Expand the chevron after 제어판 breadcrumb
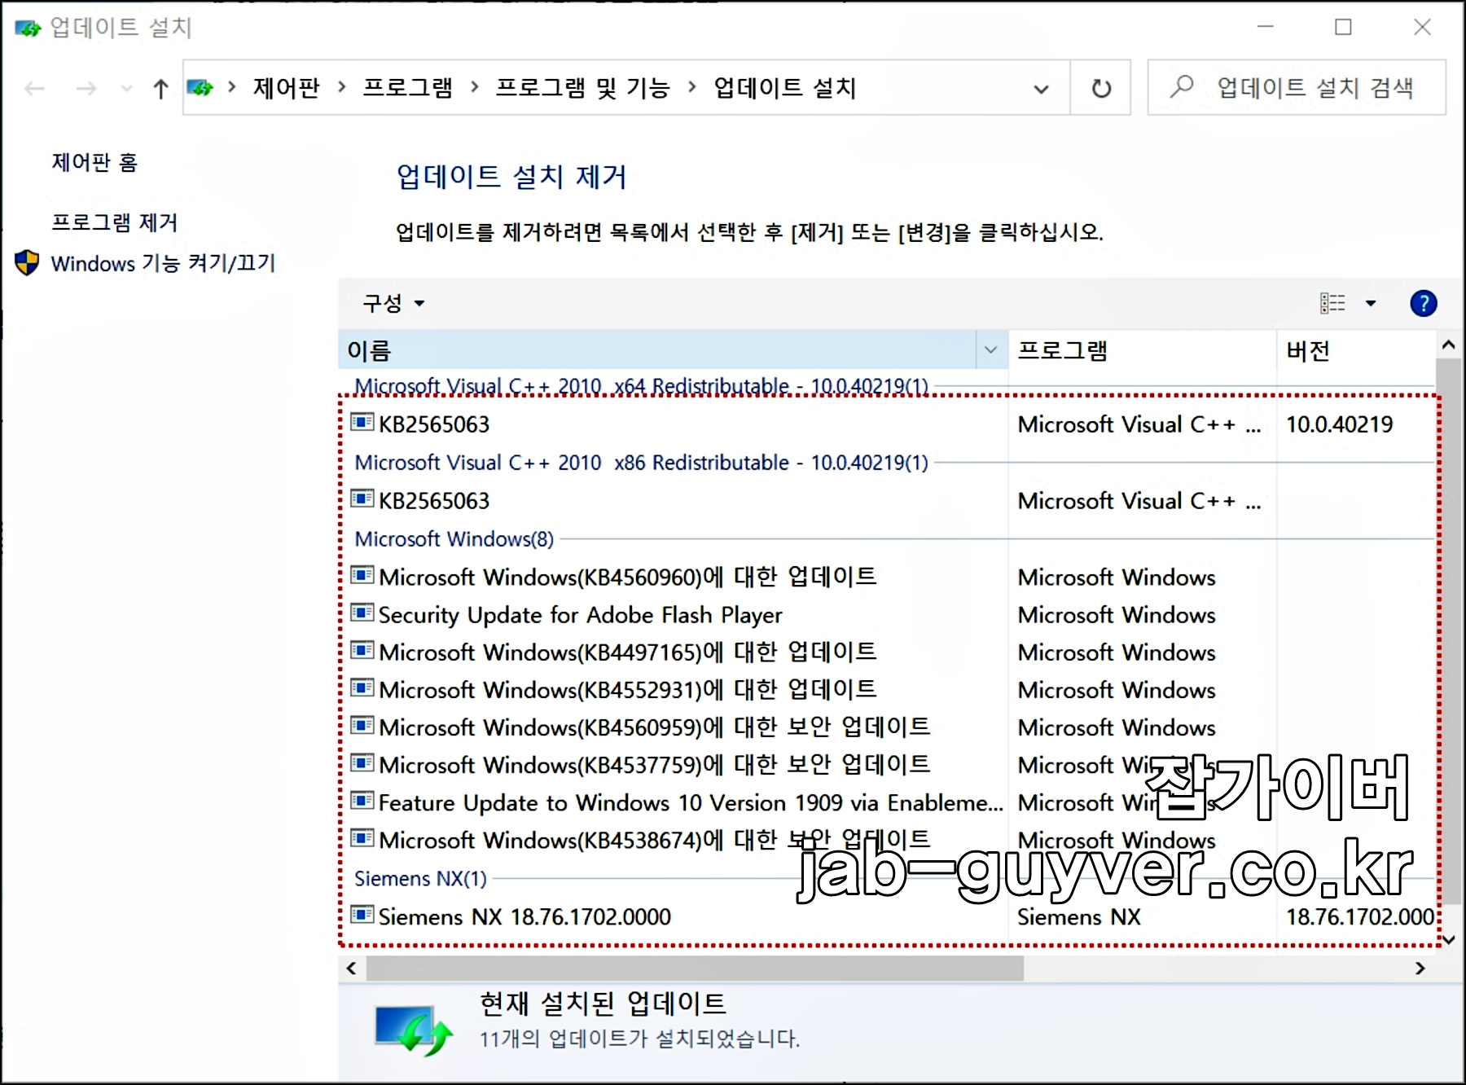 coord(341,87)
